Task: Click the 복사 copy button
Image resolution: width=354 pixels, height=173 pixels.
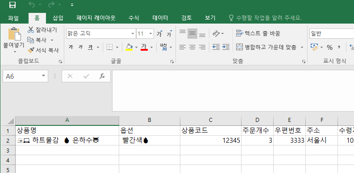Action: (x=37, y=40)
